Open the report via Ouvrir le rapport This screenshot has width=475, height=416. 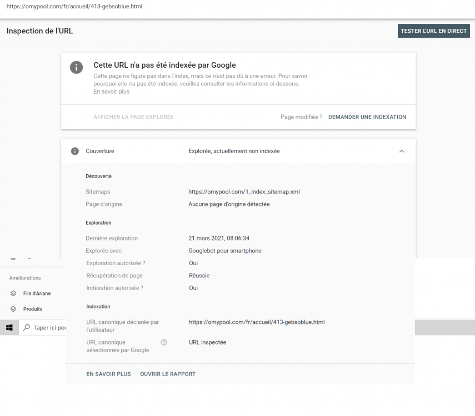[168, 374]
